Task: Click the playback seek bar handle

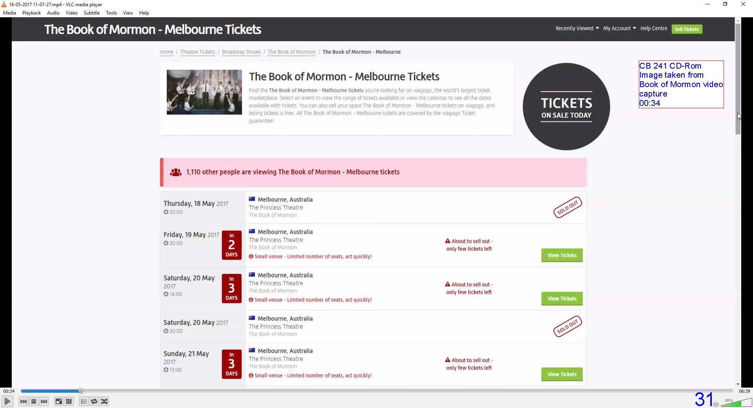Action: pos(80,391)
